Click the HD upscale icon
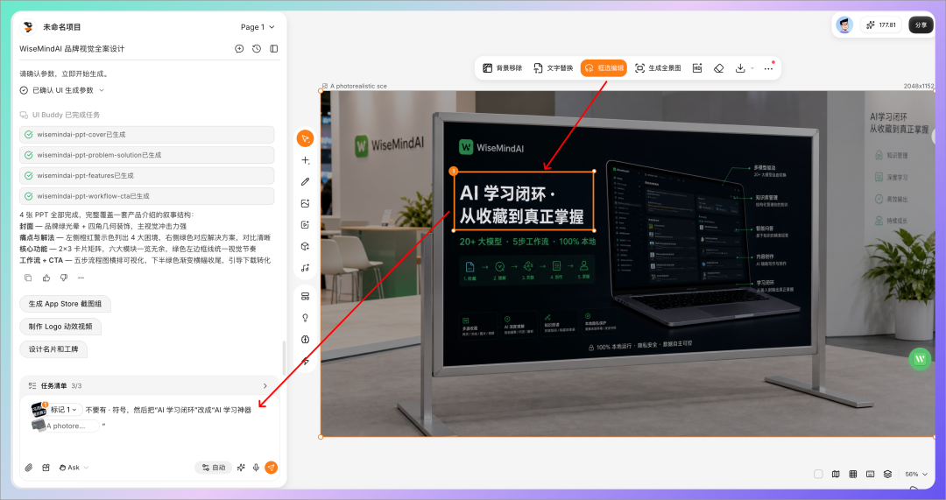This screenshot has height=500, width=946. (697, 68)
